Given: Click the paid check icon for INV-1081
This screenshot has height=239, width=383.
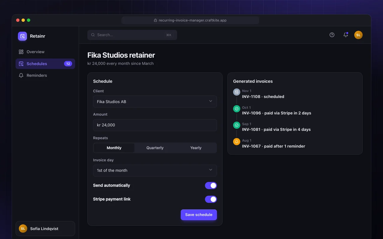Looking at the screenshot, I should click(237, 125).
